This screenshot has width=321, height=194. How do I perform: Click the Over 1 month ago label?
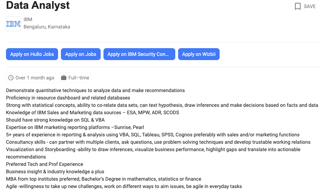(x=35, y=78)
